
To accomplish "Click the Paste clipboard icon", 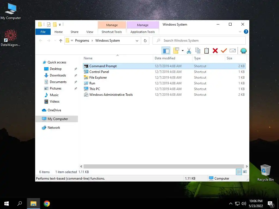I will (207, 51).
